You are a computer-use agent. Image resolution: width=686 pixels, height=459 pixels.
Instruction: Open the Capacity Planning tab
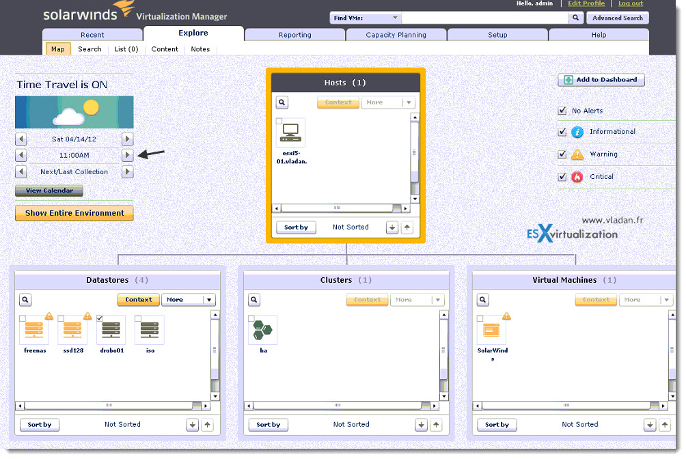tap(396, 35)
